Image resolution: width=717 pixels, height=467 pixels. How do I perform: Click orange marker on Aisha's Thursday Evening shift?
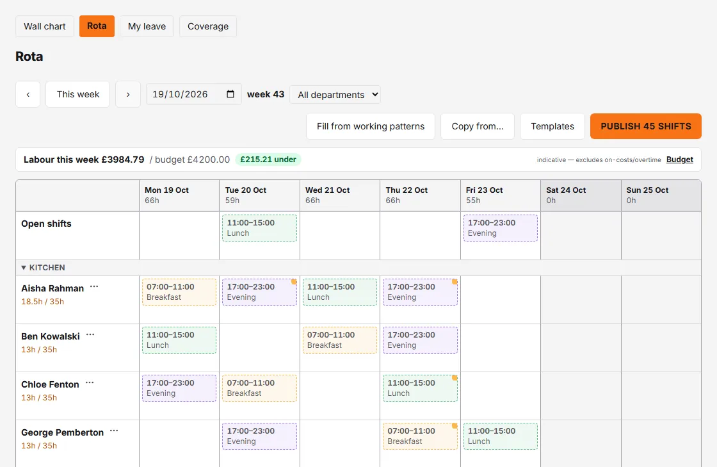tap(455, 282)
